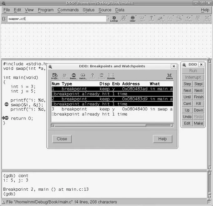213x206 pixels.
Task: Click the Watch icon in the Breakpoints dialog
Action: [x=83, y=76]
